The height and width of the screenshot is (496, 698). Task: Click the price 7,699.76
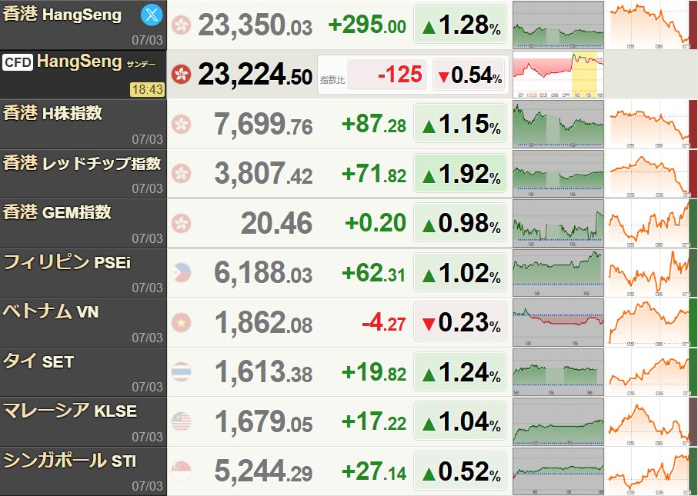pyautogui.click(x=263, y=124)
